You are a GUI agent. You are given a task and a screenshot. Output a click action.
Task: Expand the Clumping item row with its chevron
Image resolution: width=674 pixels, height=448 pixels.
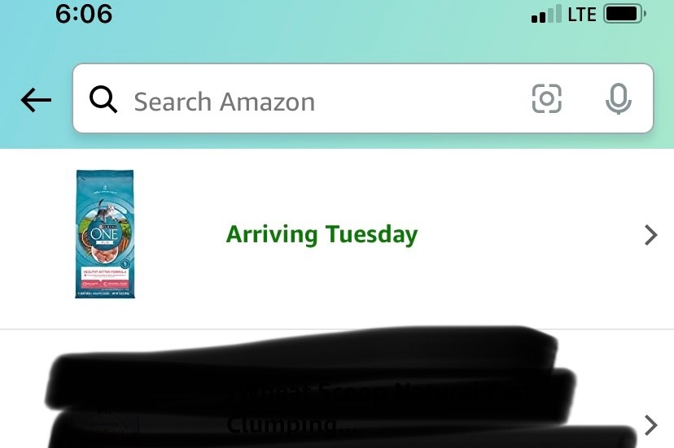(x=651, y=425)
